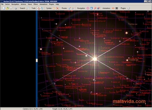The image size is (152, 110).
Task: Click the add system star icon
Action: coord(54,8)
